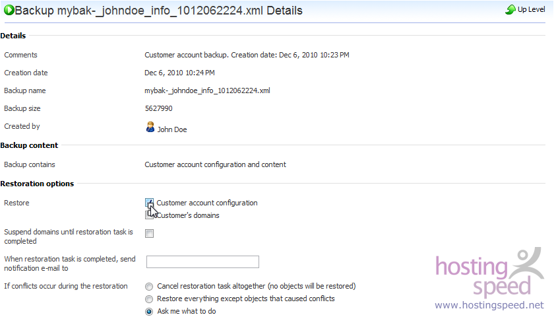This screenshot has height=317, width=554.
Task: Enable the Customer's domains checkbox
Action: click(150, 215)
